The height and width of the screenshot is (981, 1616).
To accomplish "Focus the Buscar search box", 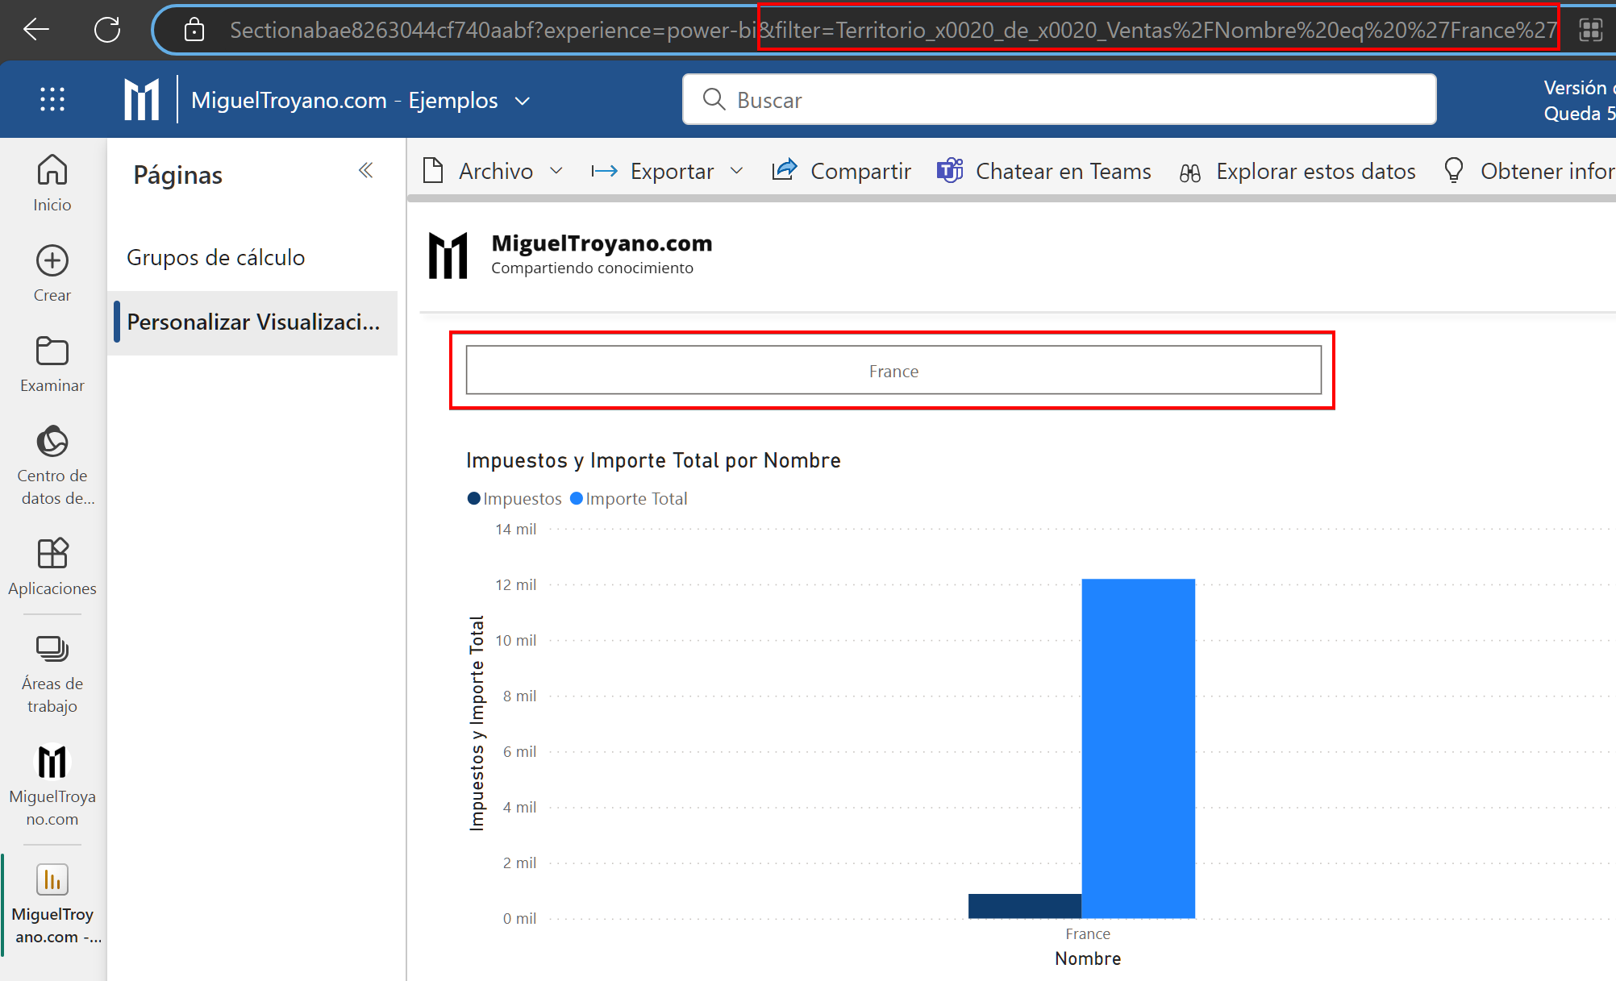I will (x=1059, y=99).
